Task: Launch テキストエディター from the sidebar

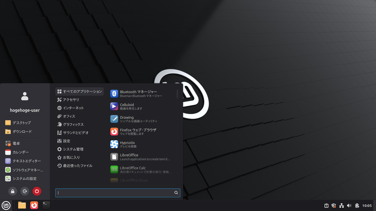Action: [24, 161]
